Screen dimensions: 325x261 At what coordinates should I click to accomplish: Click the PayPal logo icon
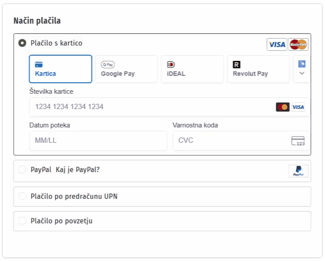[299, 171]
